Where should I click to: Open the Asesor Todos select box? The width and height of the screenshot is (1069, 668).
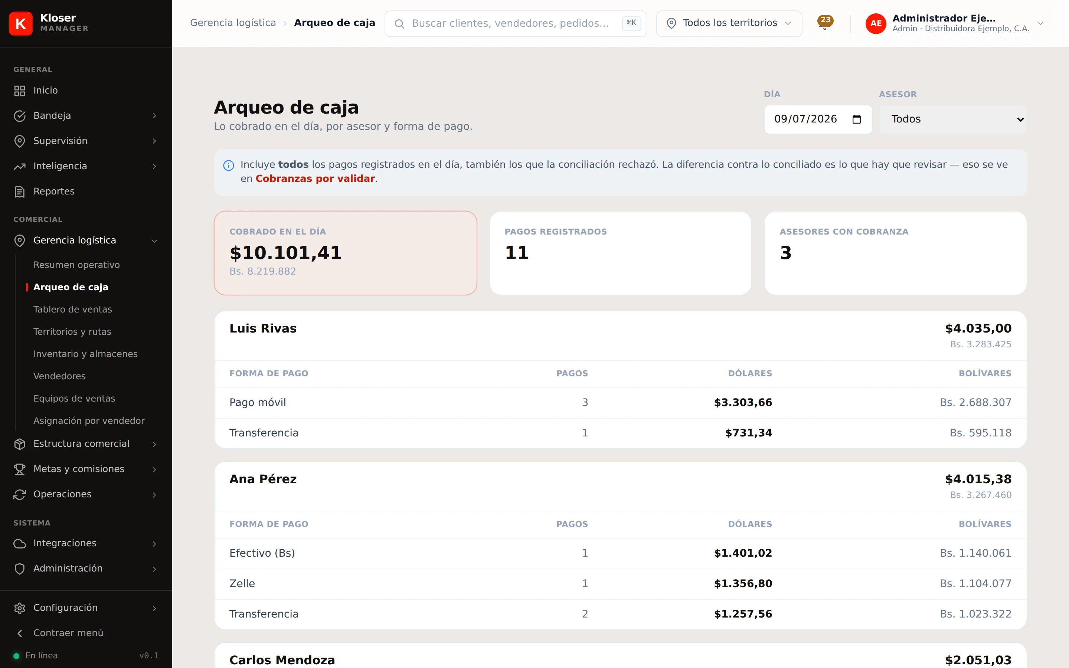tap(953, 119)
